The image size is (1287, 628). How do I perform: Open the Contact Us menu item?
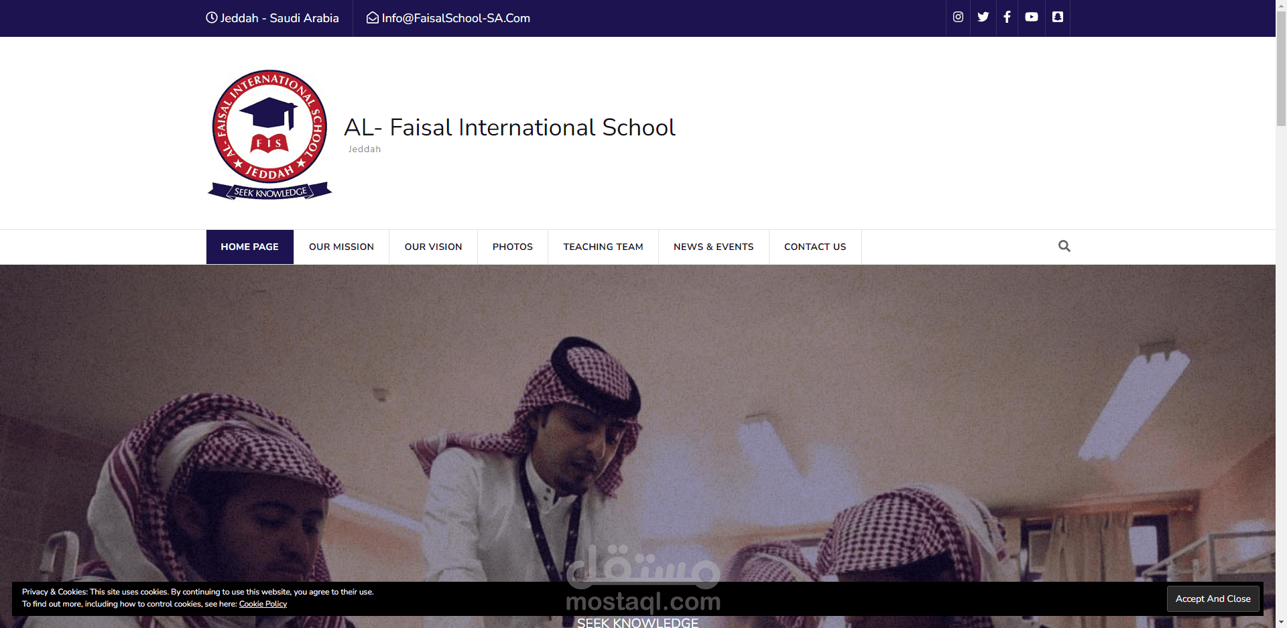point(815,247)
